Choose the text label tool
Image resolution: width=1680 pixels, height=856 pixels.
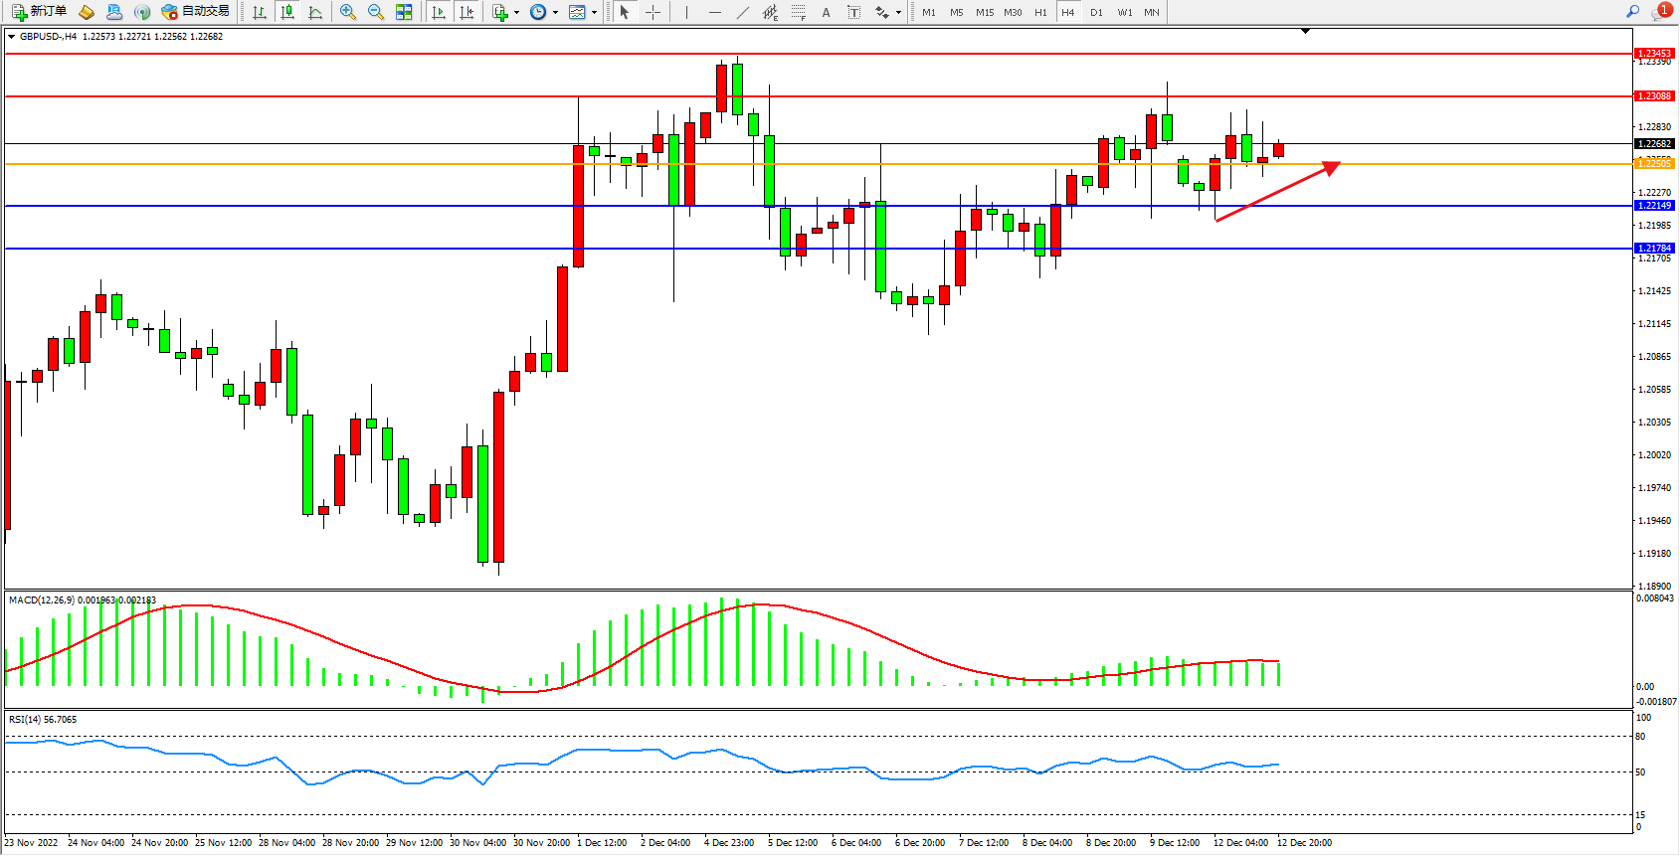pos(826,12)
